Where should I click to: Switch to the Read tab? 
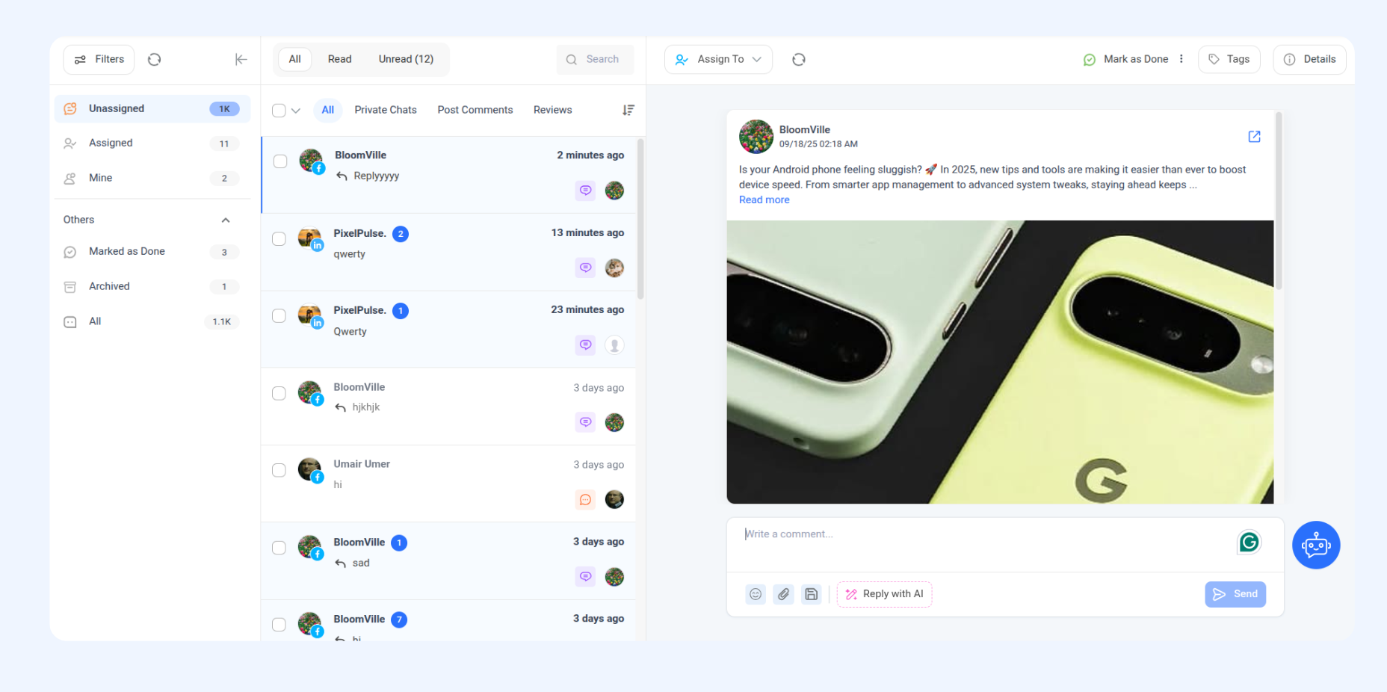pyautogui.click(x=339, y=59)
